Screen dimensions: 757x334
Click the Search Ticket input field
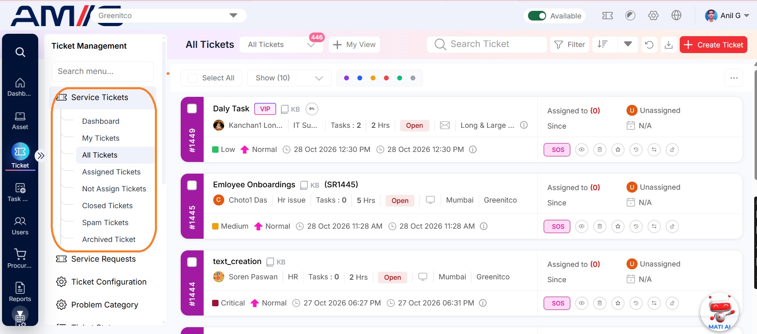[487, 44]
